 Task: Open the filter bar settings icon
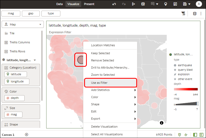tap(183, 14)
